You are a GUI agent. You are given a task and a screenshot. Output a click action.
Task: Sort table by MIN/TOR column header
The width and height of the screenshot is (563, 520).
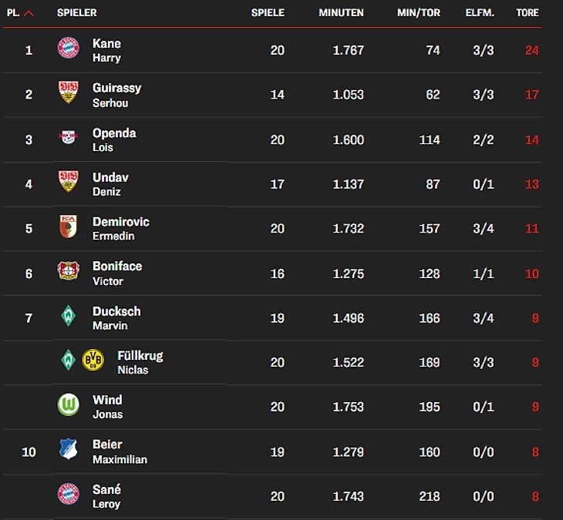coord(418,13)
